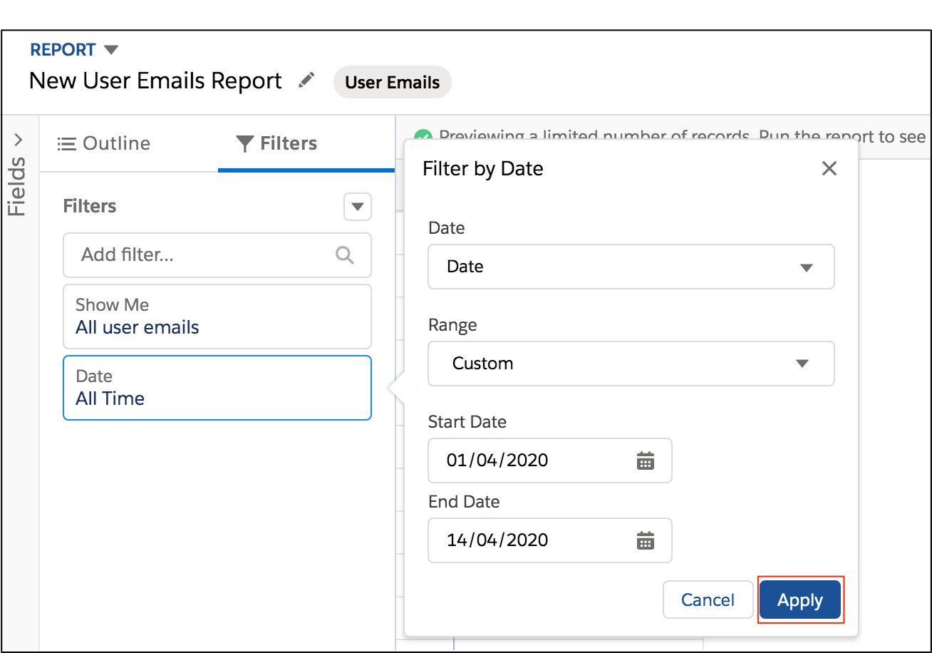Apply the date filter
The width and height of the screenshot is (932, 653).
800,600
